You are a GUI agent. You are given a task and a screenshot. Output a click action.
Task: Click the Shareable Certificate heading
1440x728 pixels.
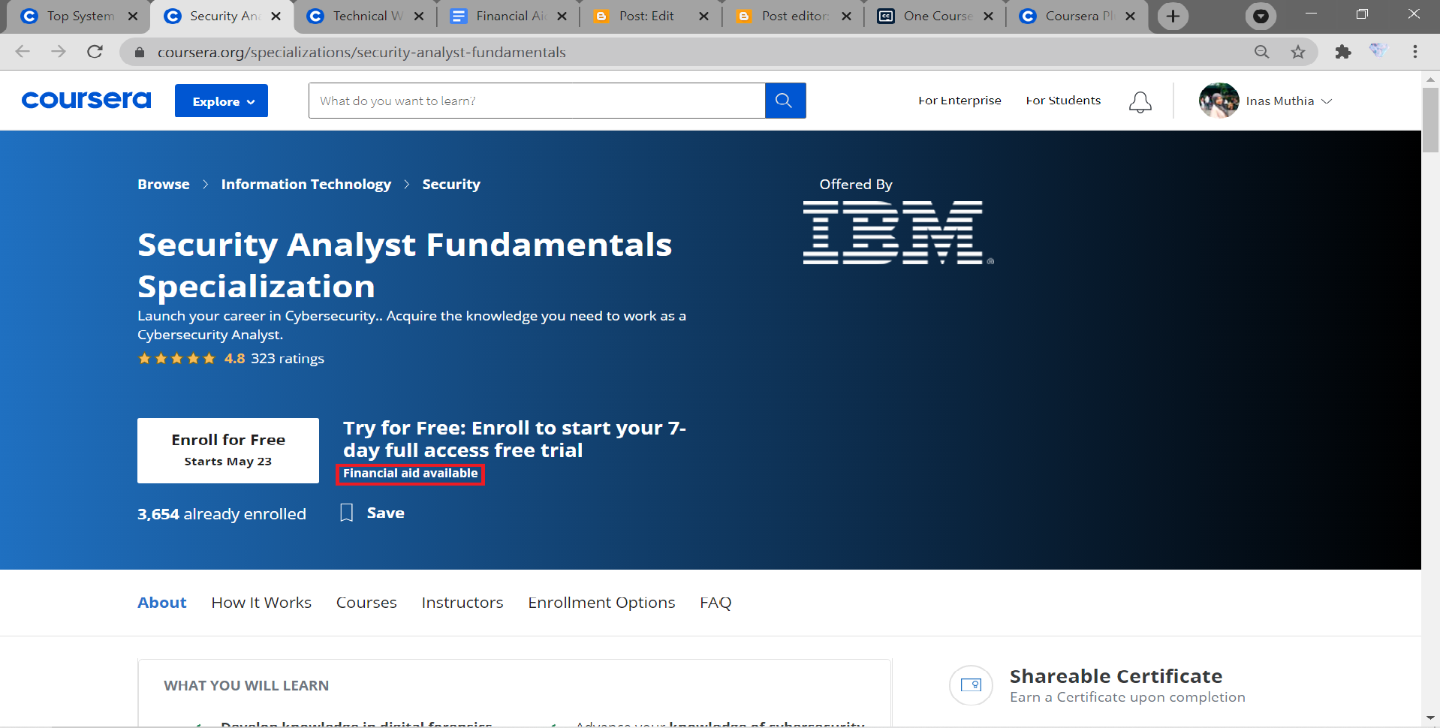click(x=1116, y=676)
